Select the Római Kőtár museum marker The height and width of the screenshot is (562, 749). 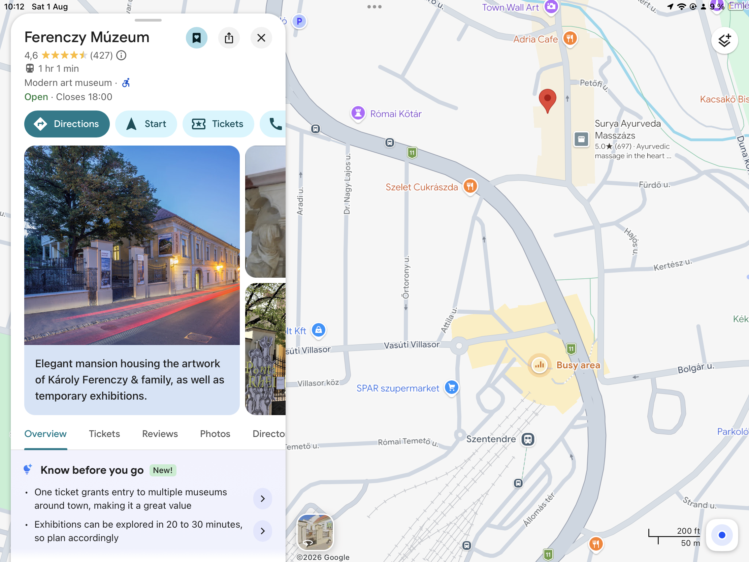point(358,113)
